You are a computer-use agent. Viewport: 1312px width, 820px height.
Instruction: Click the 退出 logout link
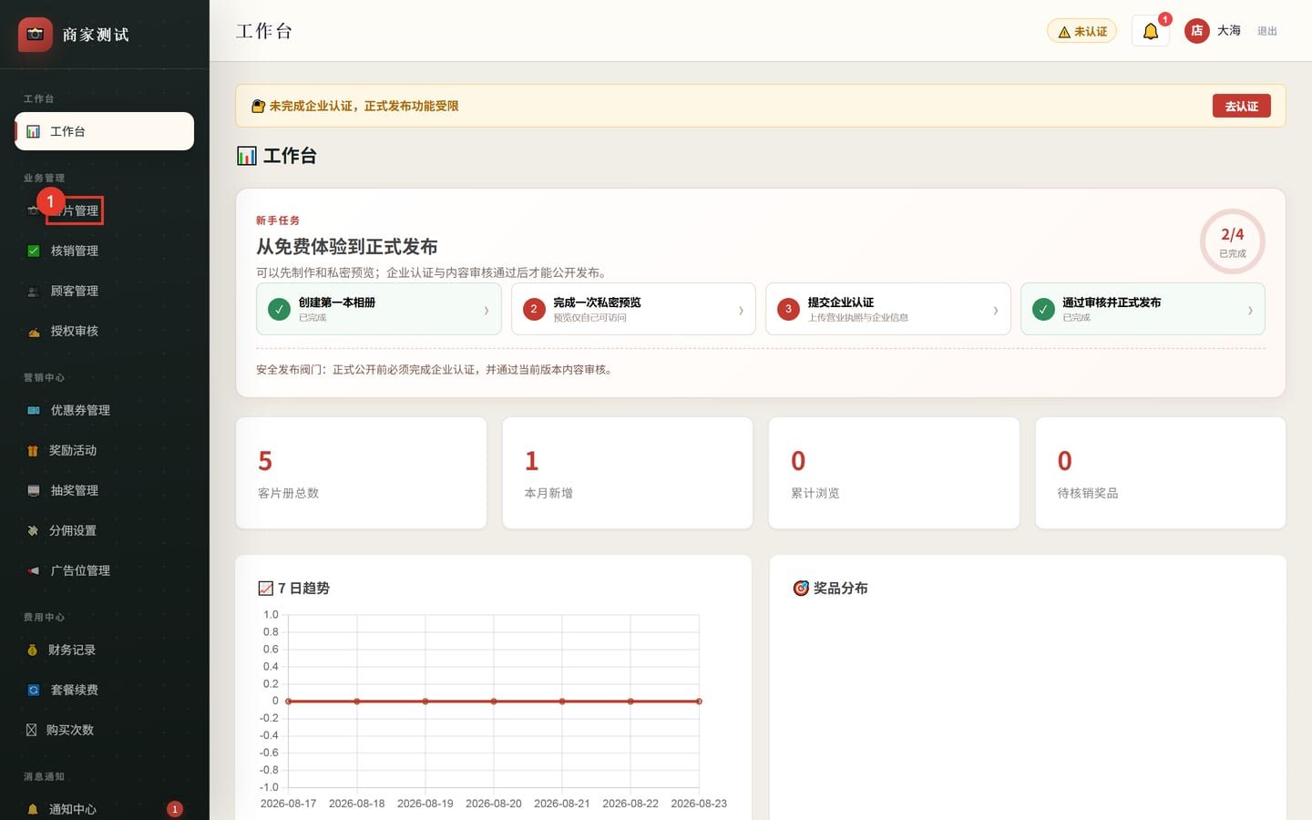pyautogui.click(x=1267, y=31)
